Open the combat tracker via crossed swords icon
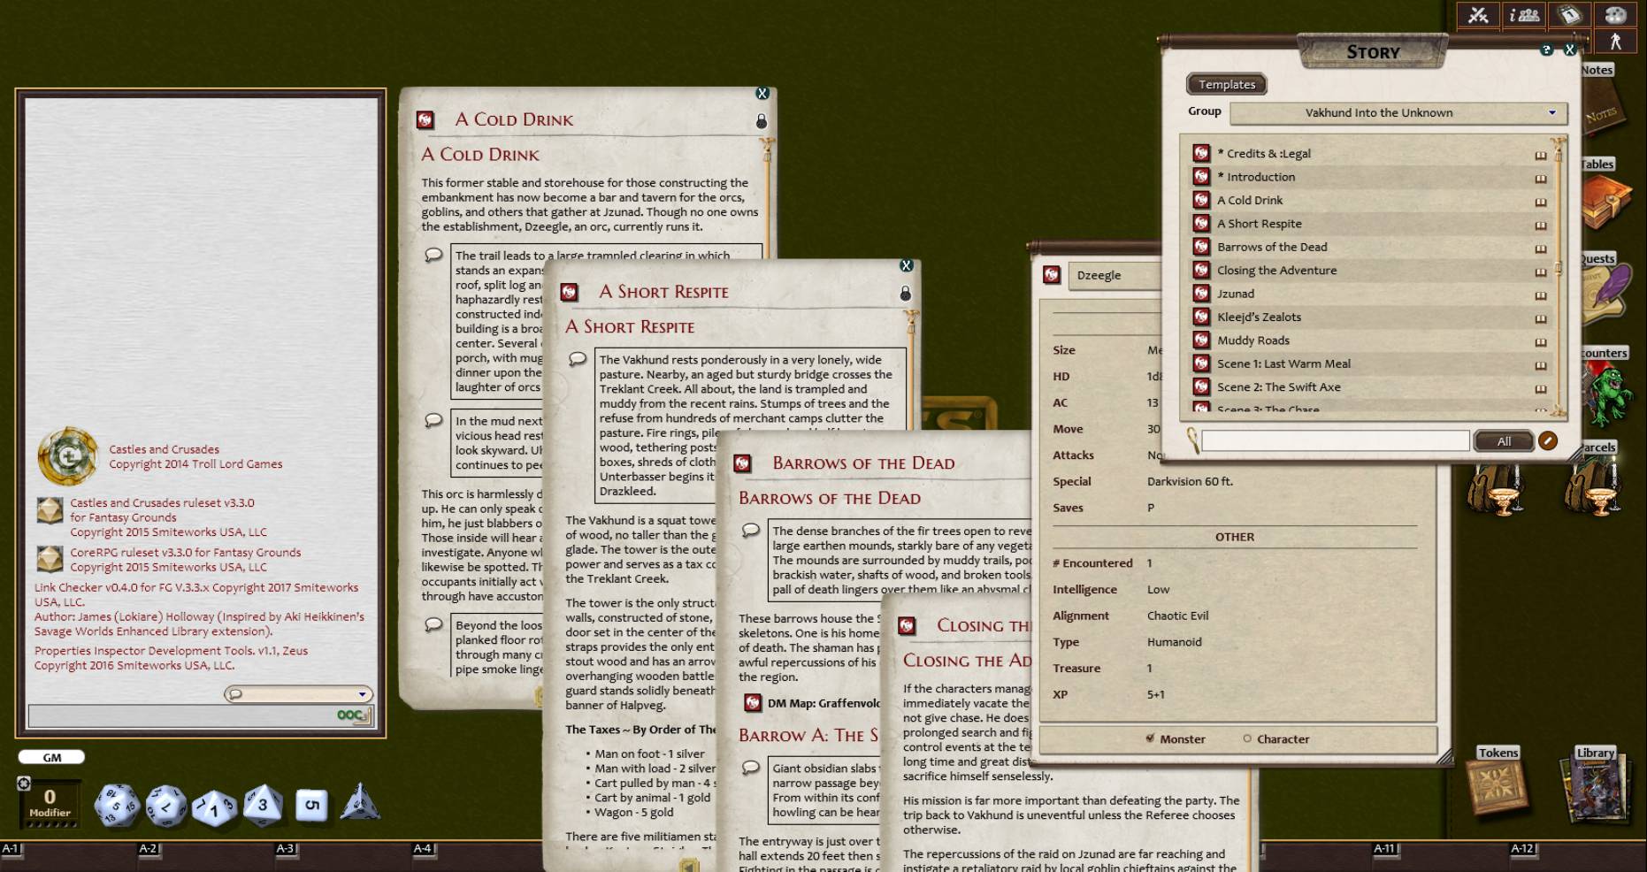 click(x=1477, y=15)
